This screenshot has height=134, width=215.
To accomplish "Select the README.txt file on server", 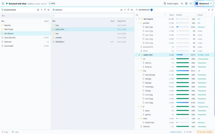I will tap(93, 42).
